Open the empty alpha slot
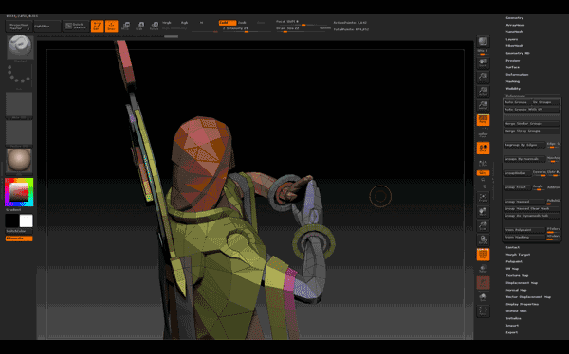This screenshot has width=569, height=354. [x=19, y=105]
